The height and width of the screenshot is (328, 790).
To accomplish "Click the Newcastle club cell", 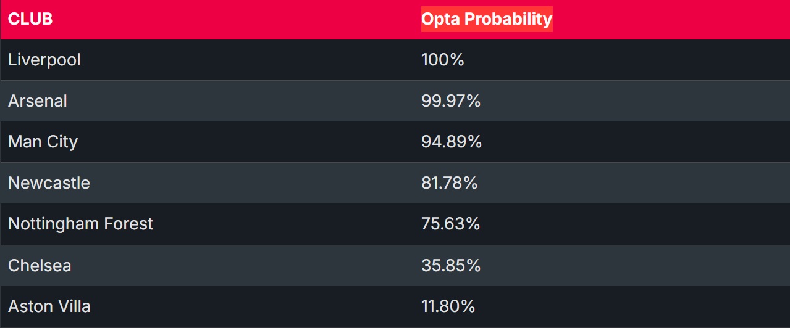I will [49, 183].
